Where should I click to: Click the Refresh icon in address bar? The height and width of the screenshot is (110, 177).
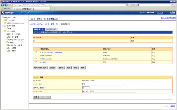click(133, 5)
